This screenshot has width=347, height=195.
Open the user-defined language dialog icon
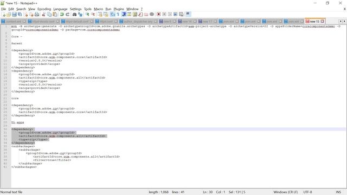point(129,15)
